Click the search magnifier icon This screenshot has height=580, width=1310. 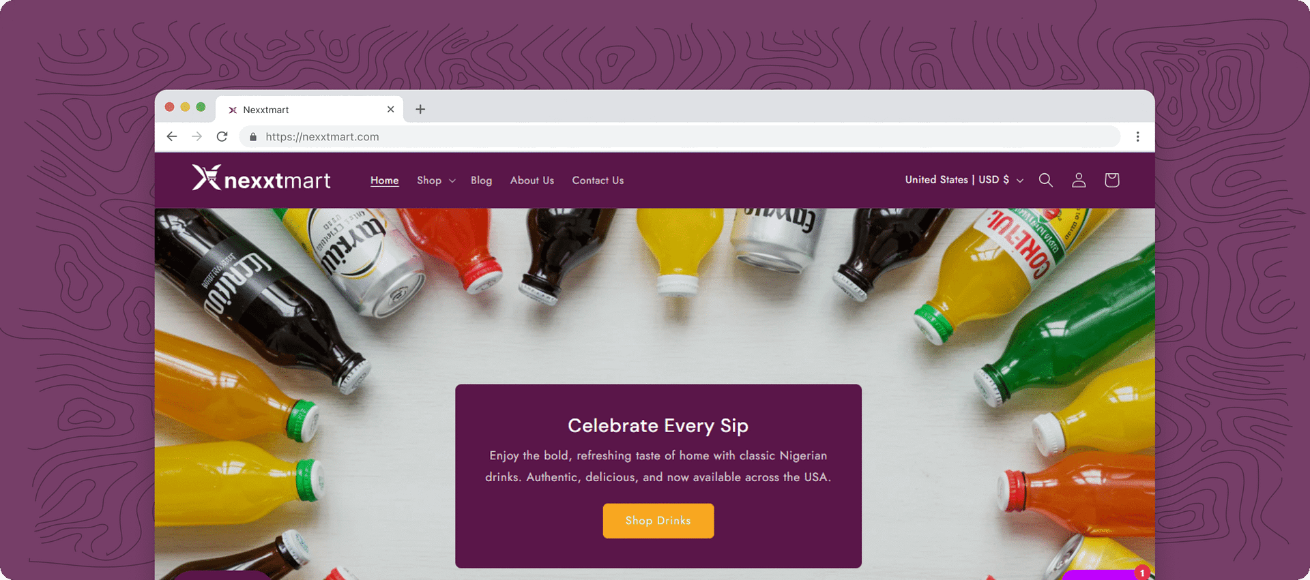pyautogui.click(x=1045, y=180)
